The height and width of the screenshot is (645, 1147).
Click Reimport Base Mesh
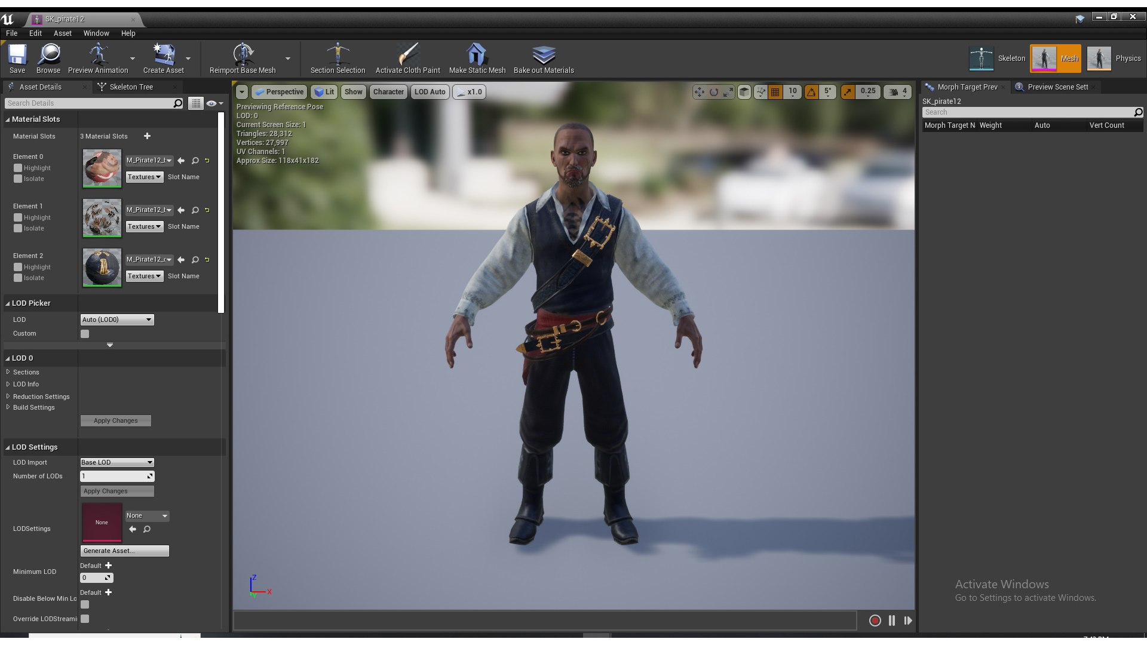point(243,58)
